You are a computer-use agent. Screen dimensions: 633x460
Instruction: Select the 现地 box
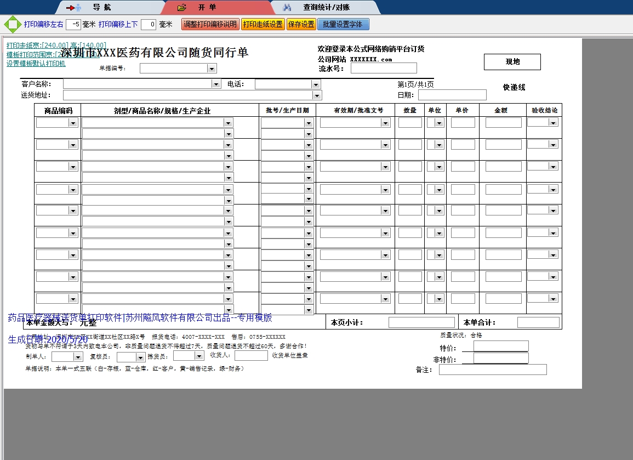pos(512,62)
